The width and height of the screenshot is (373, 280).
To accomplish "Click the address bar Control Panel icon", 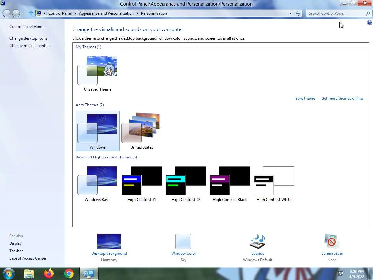I will (x=39, y=13).
